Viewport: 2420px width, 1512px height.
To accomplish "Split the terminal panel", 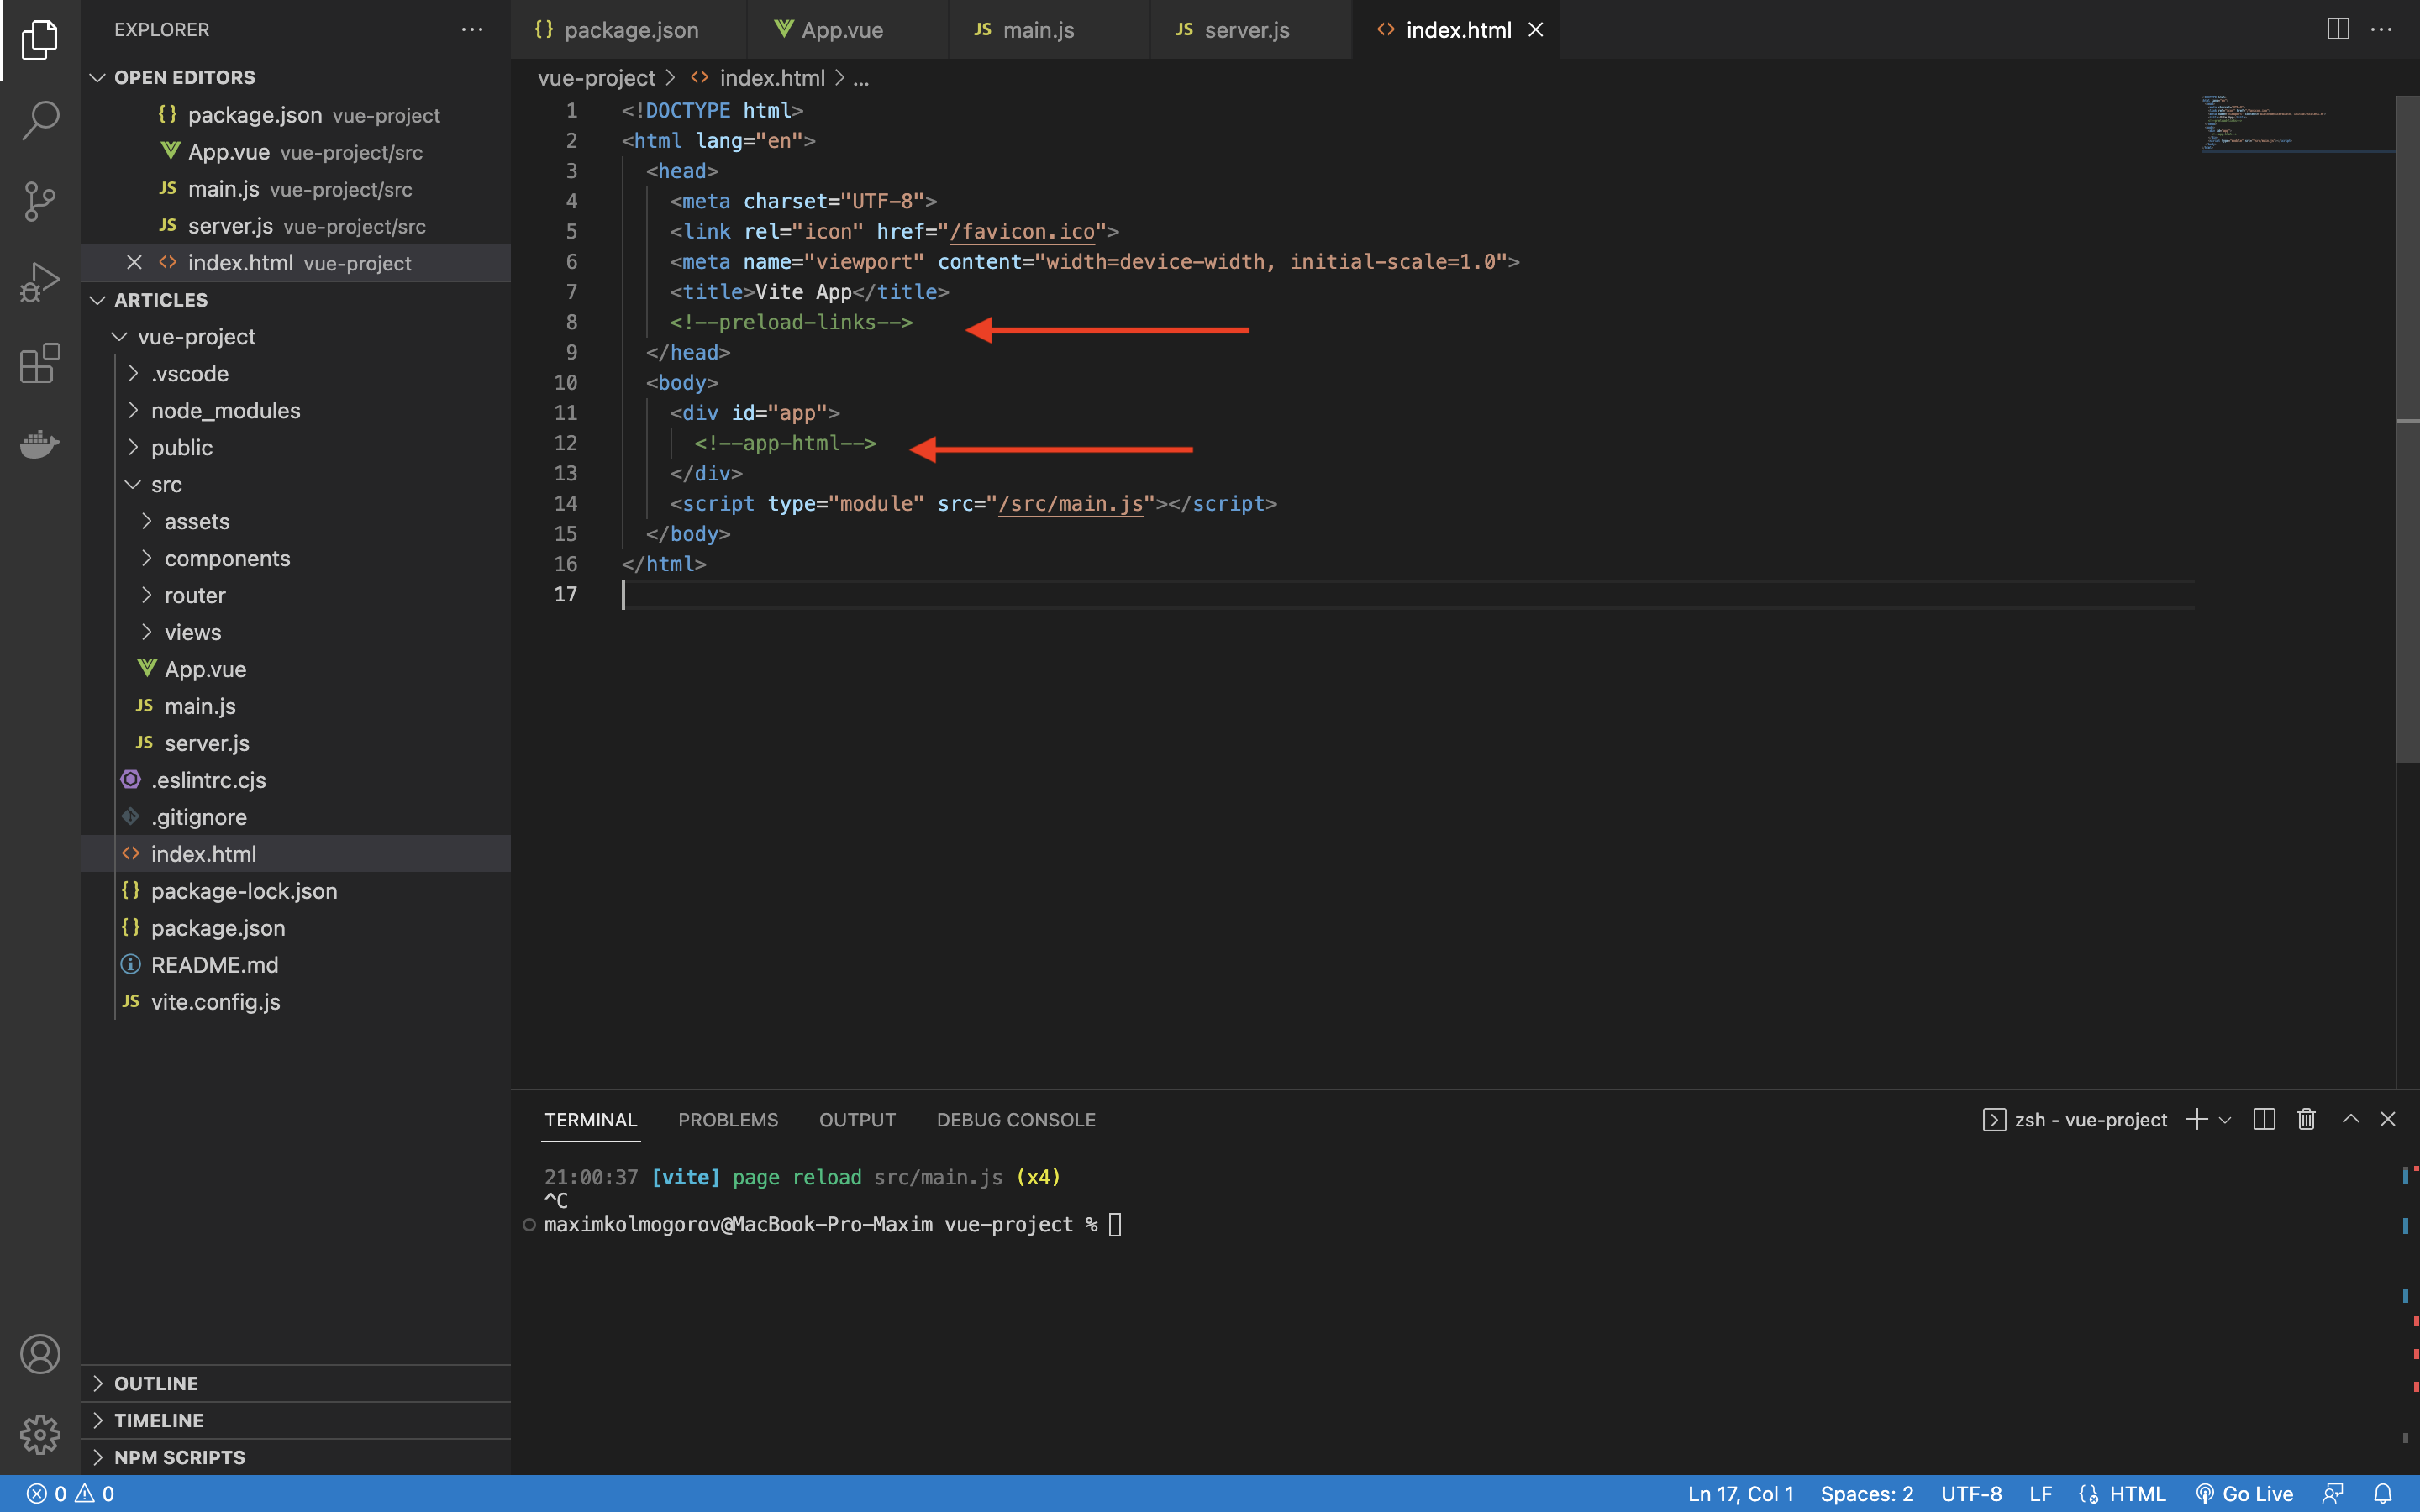I will [2264, 1119].
